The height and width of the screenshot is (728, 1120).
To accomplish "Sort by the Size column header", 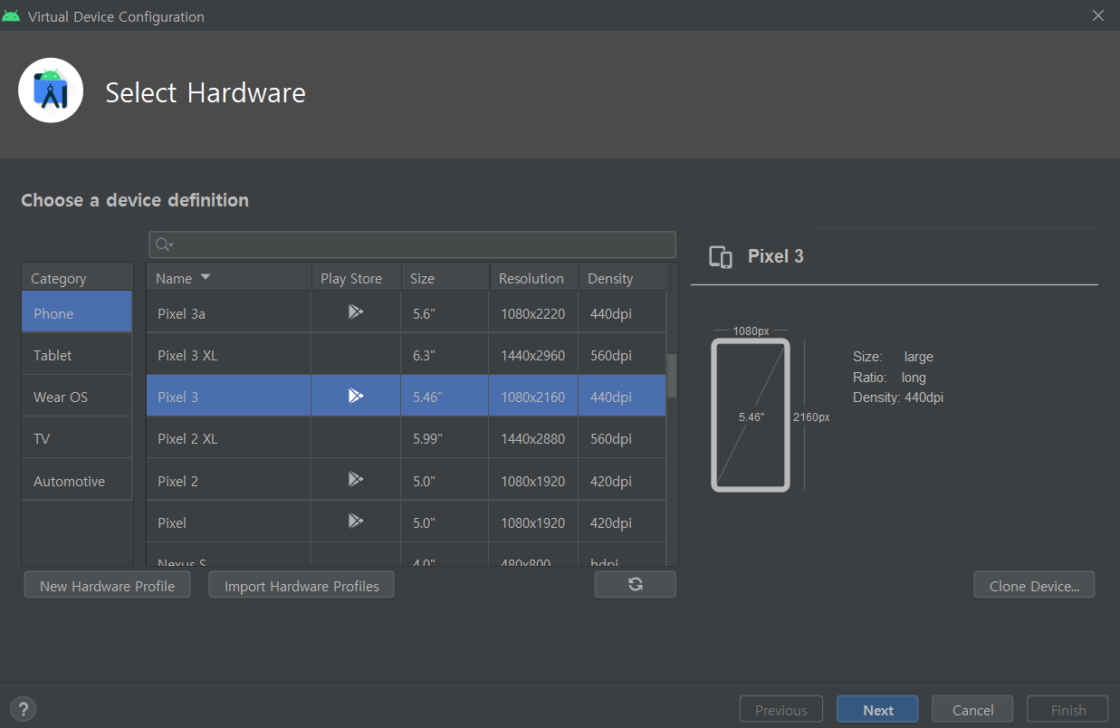I will (x=445, y=278).
